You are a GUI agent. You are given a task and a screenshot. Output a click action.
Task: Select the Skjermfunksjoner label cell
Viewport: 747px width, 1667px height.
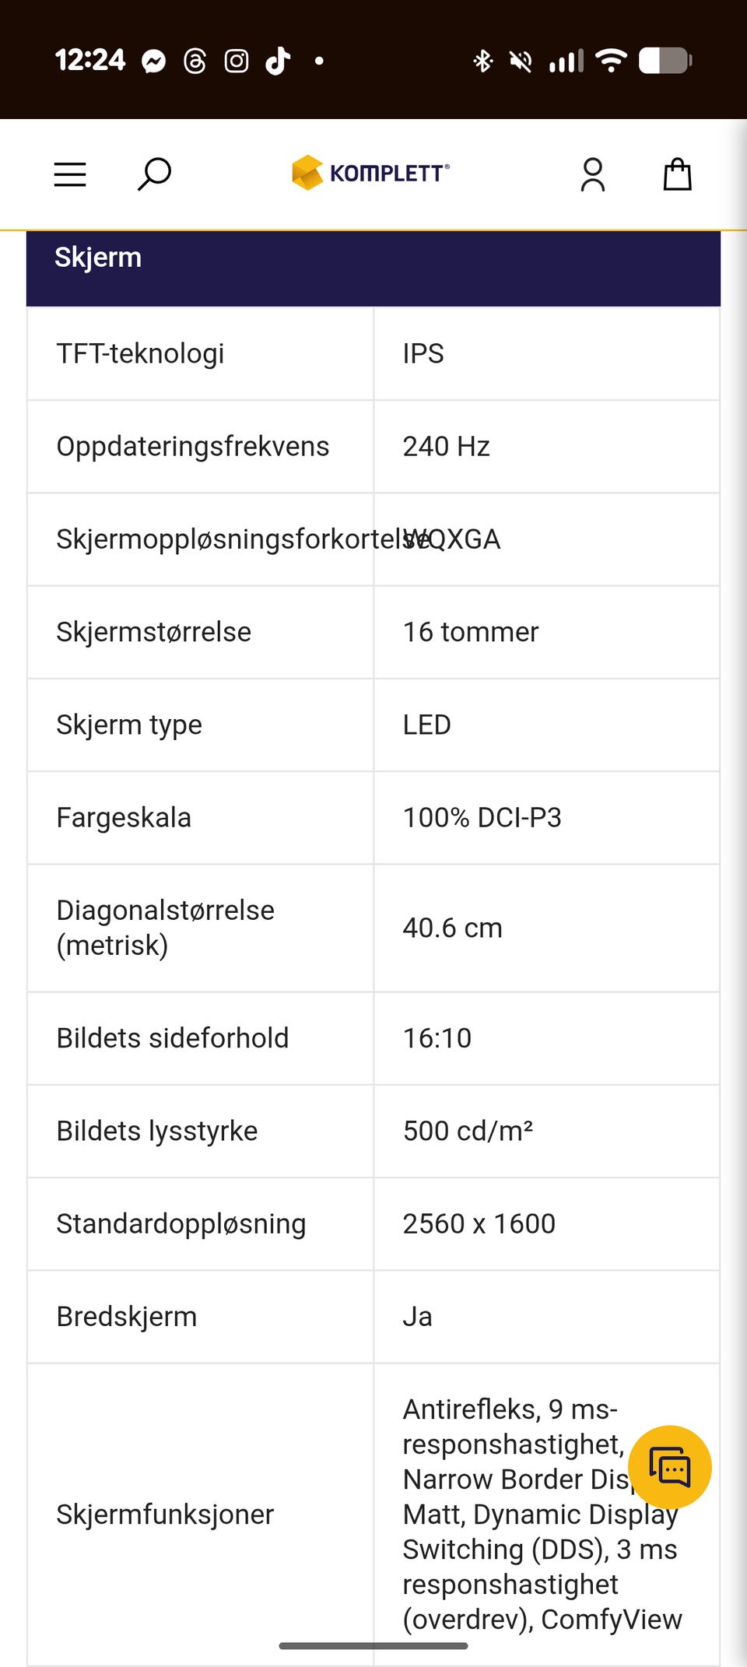pos(201,1514)
